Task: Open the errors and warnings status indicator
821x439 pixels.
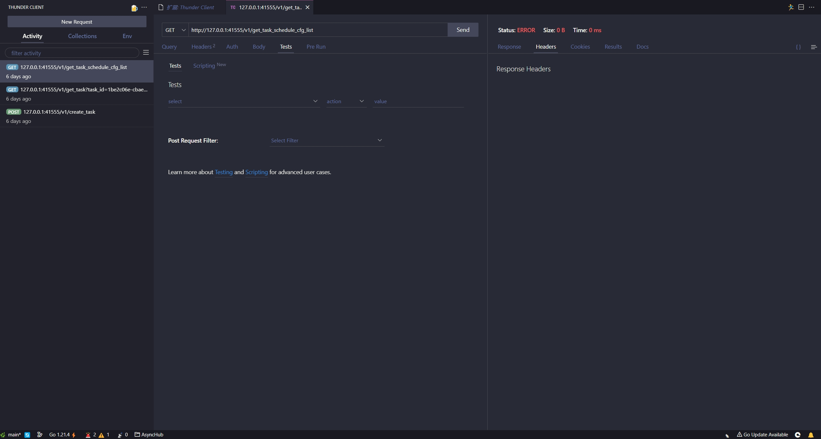Action: (97, 435)
